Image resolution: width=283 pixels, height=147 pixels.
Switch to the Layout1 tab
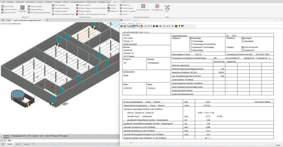[x=18, y=144]
